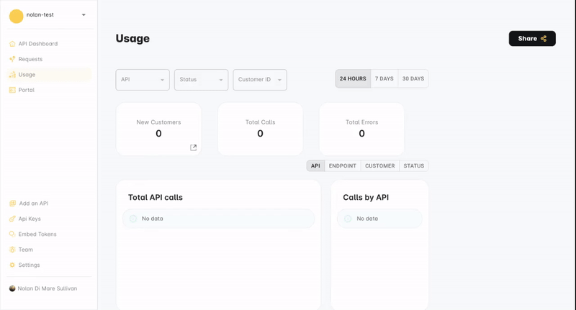576x310 pixels.
Task: Open Nolan Di Mare Sullivan user profile
Action: coord(48,288)
